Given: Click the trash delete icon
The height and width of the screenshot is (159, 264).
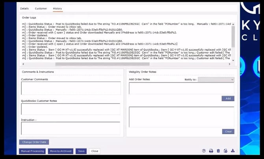Looking at the screenshot, I should point(218,151).
